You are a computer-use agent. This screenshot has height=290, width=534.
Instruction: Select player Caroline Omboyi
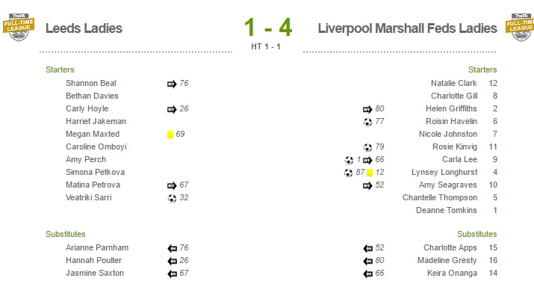click(96, 147)
